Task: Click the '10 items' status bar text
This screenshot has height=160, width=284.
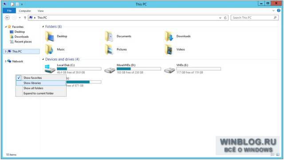Action: coord(11,155)
